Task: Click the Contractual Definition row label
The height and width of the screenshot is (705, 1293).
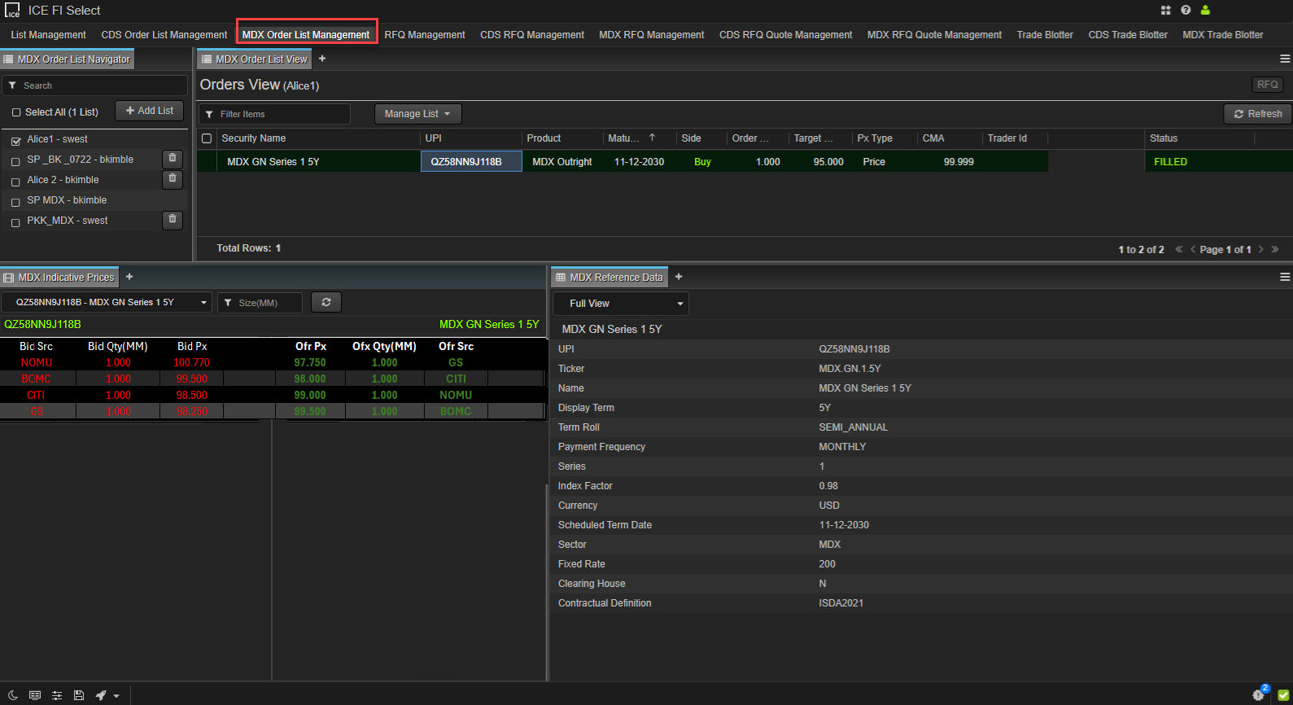Action: pyautogui.click(x=605, y=603)
